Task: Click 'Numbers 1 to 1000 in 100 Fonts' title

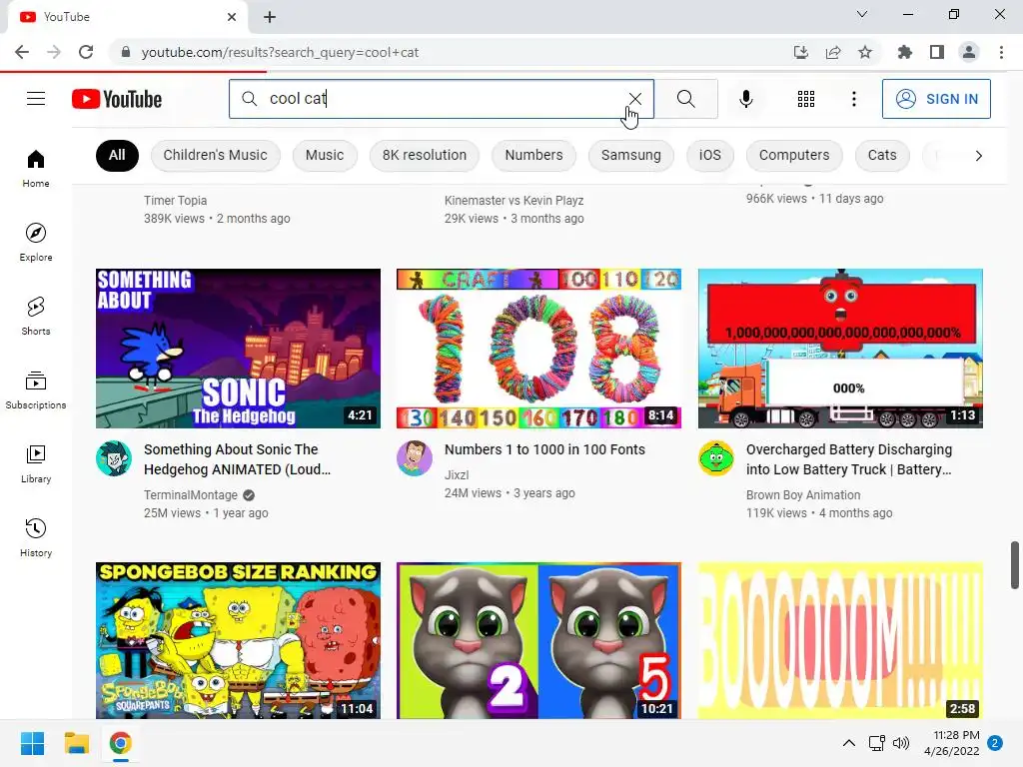Action: (544, 449)
